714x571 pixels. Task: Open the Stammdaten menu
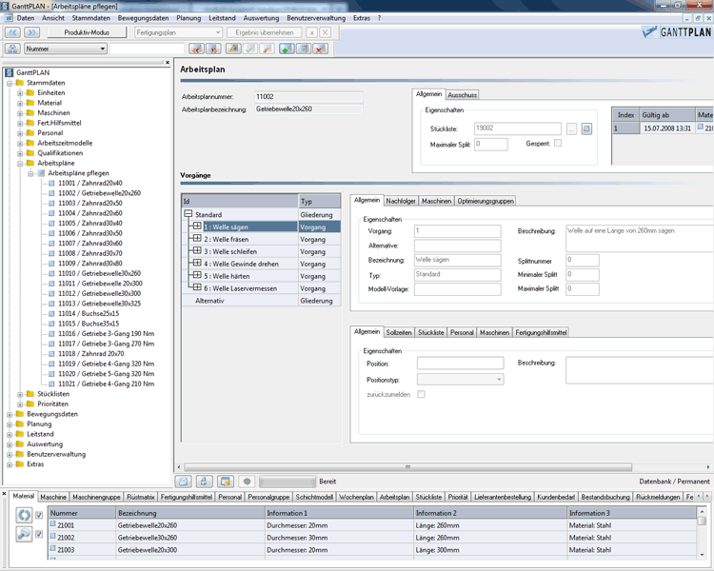[91, 18]
